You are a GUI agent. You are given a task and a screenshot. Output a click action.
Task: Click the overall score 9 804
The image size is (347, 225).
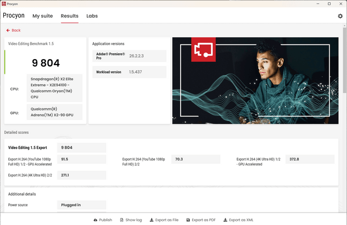46,63
